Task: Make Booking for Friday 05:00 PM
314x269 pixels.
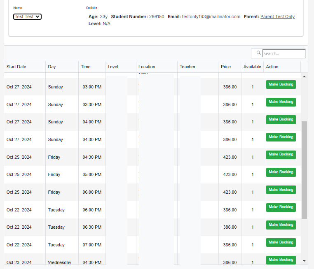Action: [x=281, y=172]
